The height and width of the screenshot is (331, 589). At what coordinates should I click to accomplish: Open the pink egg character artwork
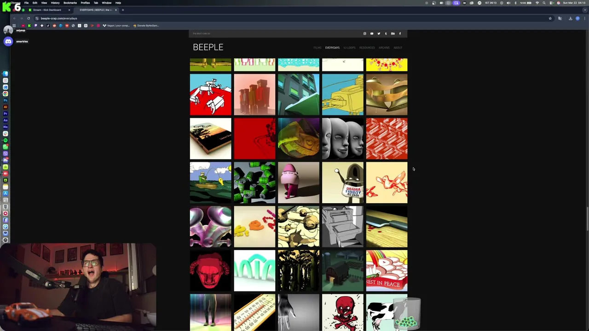pos(299,183)
